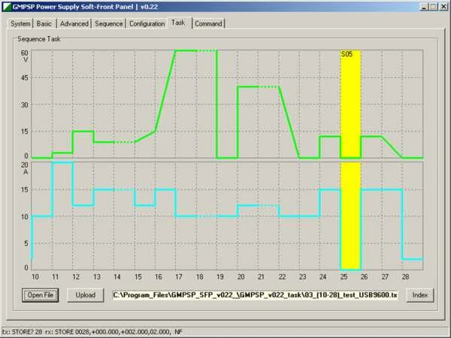Screen dimensions: 451x338
Task: Click the 30 voltage axis label
Action: pos(25,105)
